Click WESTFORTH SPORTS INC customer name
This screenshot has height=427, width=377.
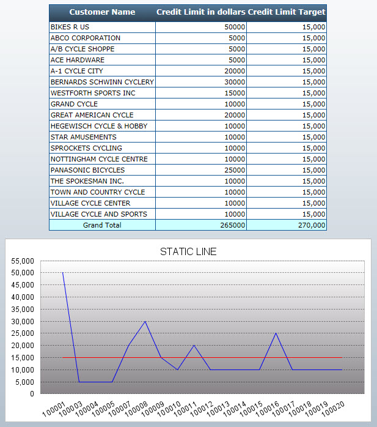102,93
